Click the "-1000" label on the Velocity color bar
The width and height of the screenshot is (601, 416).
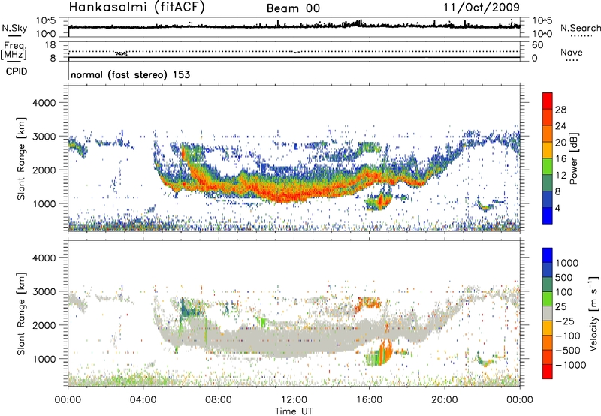pos(571,365)
